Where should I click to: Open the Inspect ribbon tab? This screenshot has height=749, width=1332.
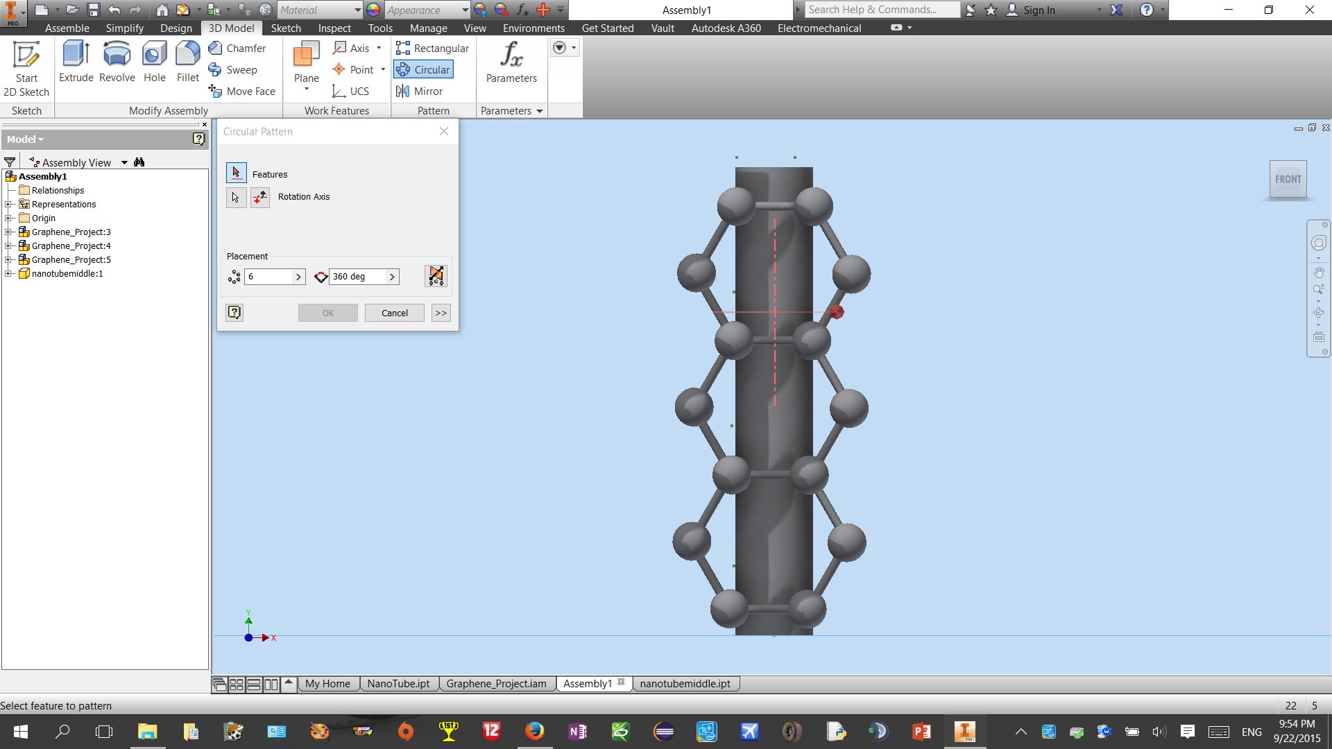coord(334,28)
